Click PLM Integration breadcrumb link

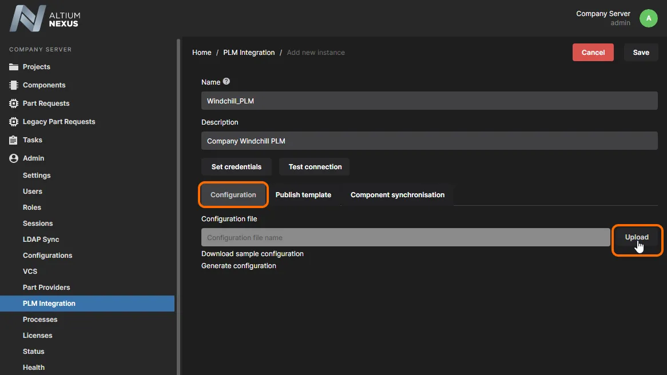pyautogui.click(x=249, y=52)
